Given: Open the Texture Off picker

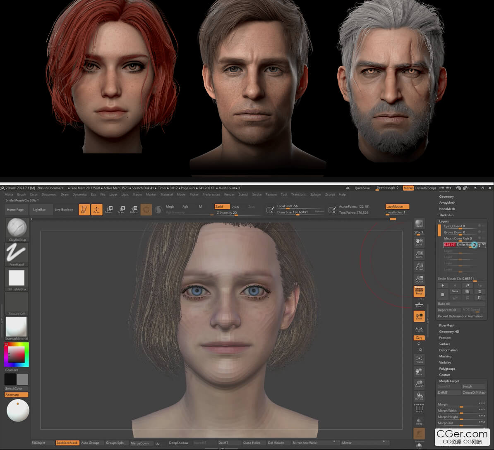Looking at the screenshot, I should (17, 304).
